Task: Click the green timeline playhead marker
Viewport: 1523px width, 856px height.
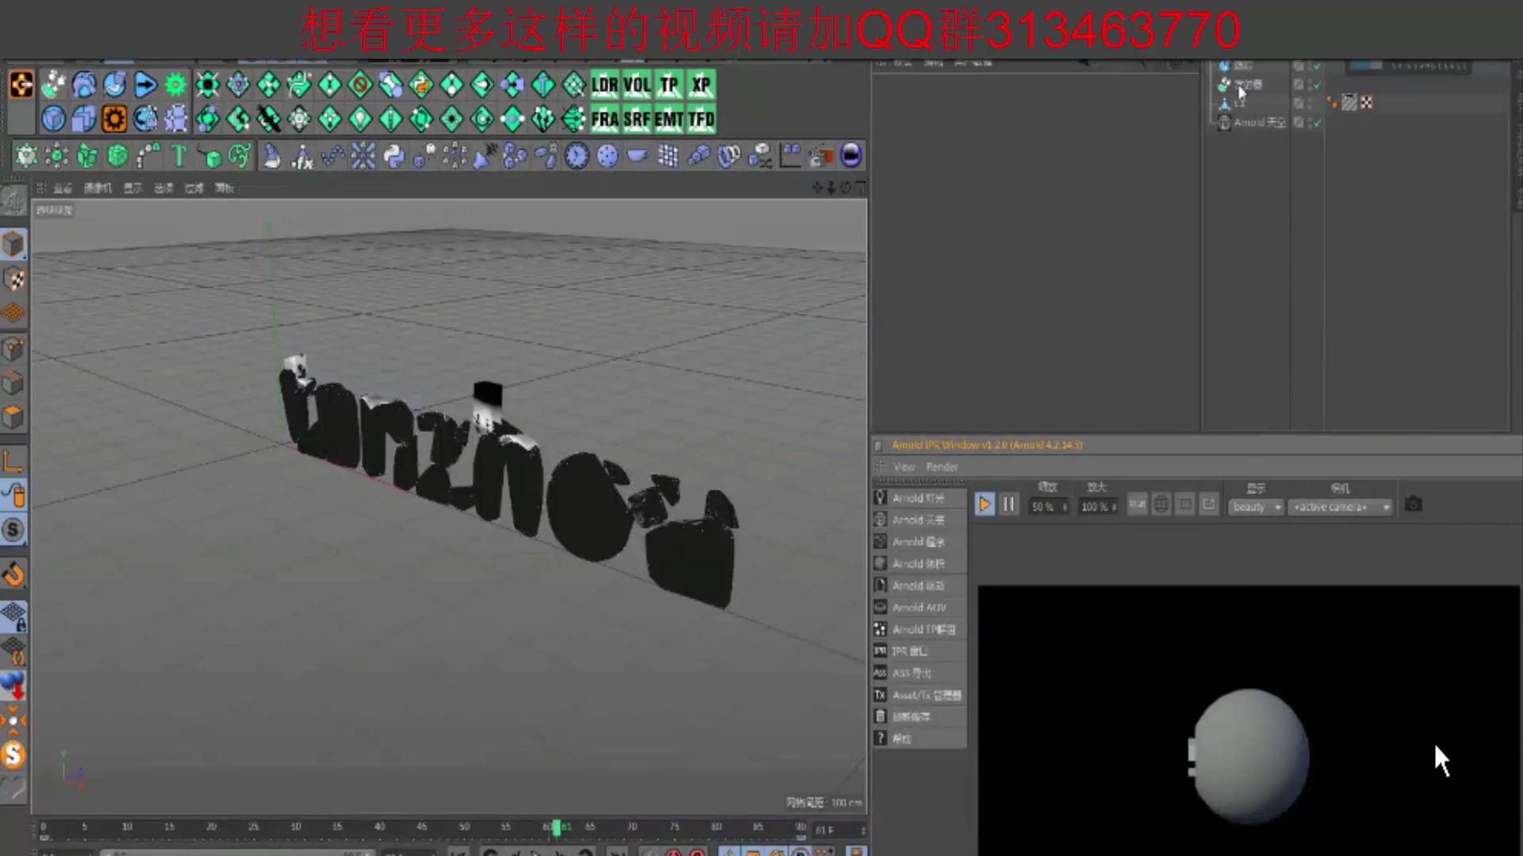Action: [556, 827]
